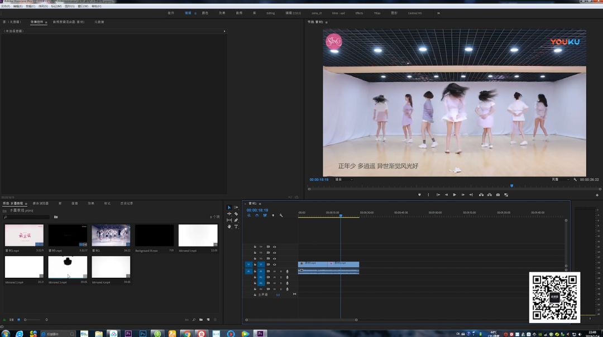Viewport: 603px width, 337px height.
Task: Open zoom level Fit dropdown
Action: tap(344, 180)
